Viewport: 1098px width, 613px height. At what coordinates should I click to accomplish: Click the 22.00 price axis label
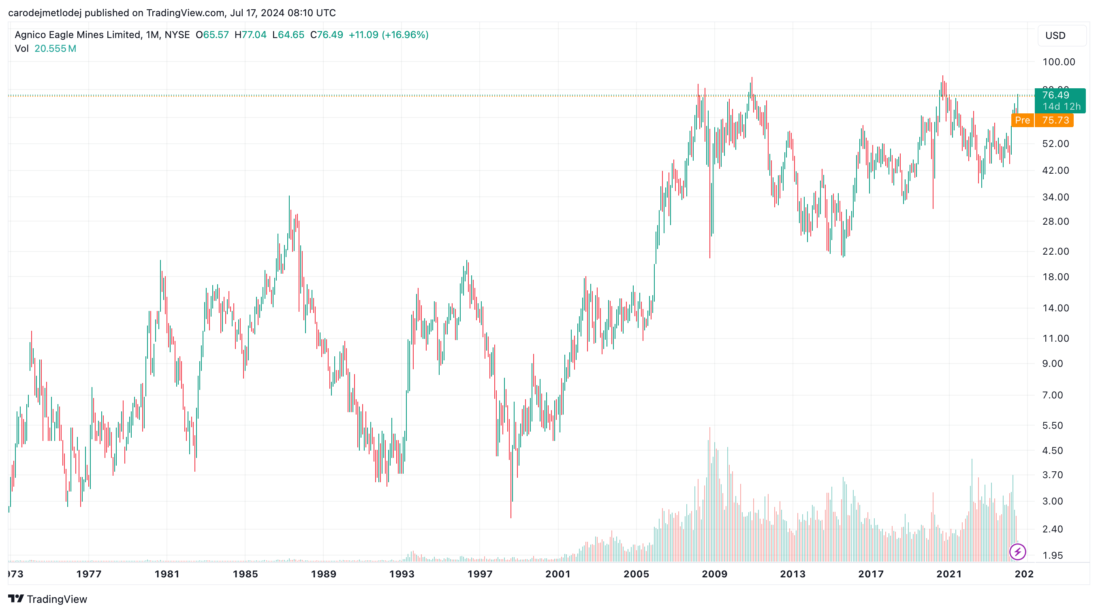pos(1056,251)
